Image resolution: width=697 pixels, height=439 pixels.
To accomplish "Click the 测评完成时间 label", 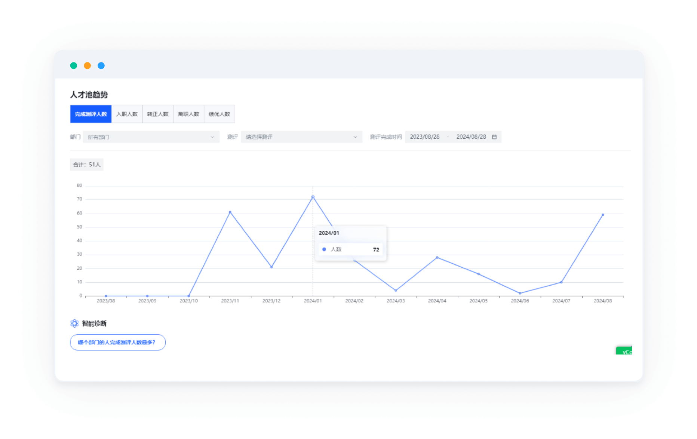I will click(386, 137).
